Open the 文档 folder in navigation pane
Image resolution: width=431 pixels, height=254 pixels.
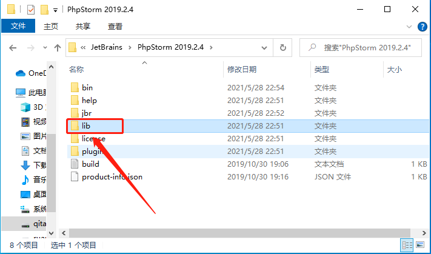[x=33, y=150]
